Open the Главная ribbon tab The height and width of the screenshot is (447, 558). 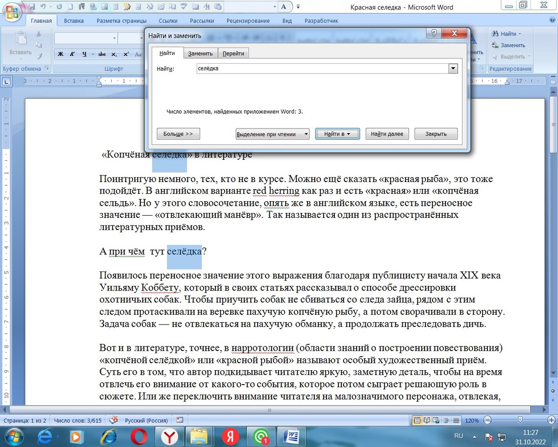[41, 21]
